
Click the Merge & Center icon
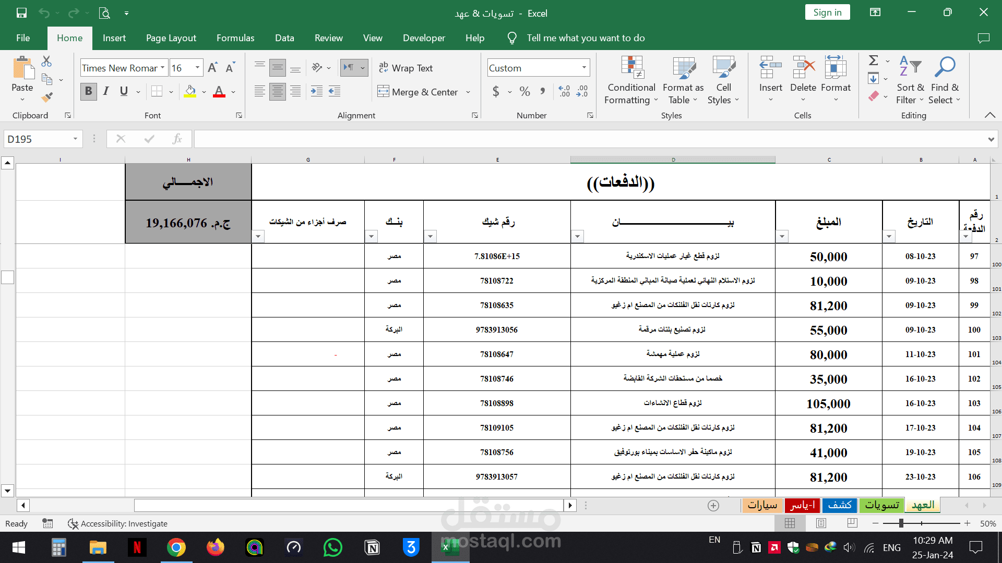(384, 92)
